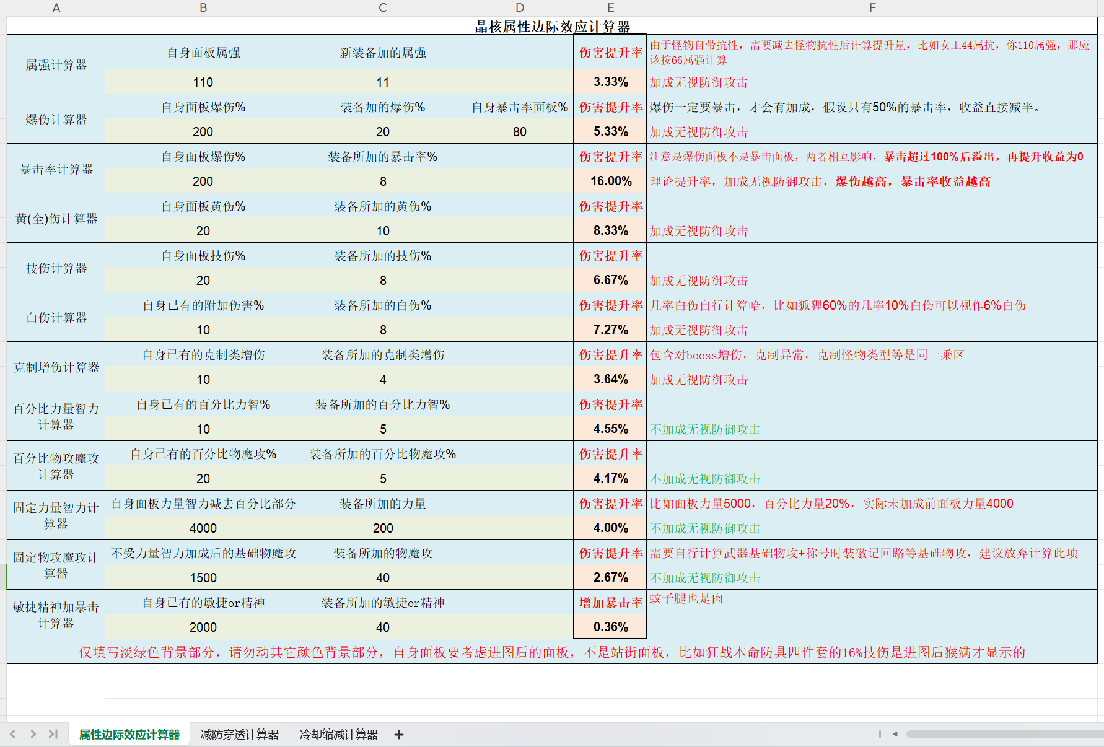The image size is (1104, 747).
Task: Select note 几率白伤自行计算哈 cell
Action: 872,305
